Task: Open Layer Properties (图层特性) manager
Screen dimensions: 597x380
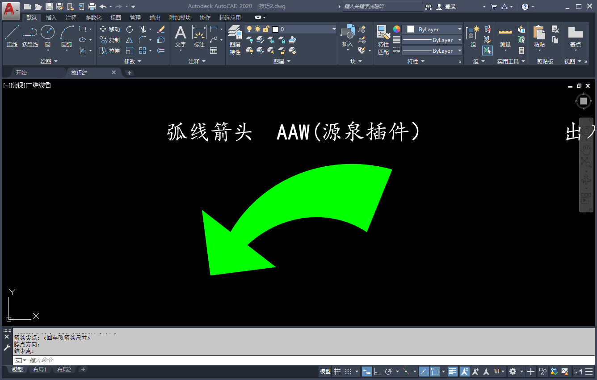Action: [x=235, y=39]
